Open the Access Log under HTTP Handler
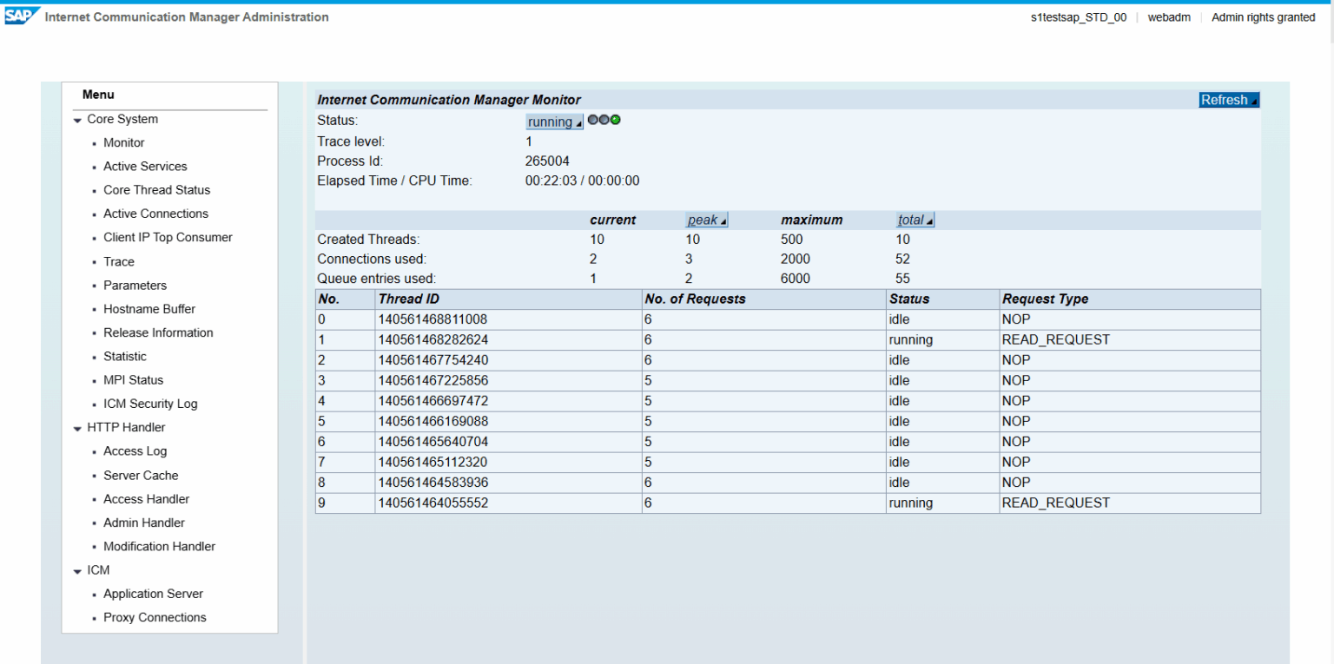 coord(135,450)
